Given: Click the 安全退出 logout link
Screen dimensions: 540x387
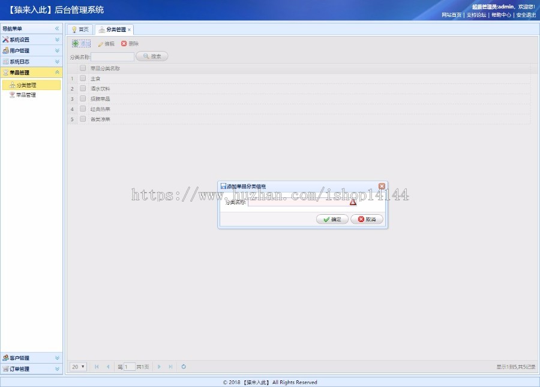Looking at the screenshot, I should click(x=526, y=15).
